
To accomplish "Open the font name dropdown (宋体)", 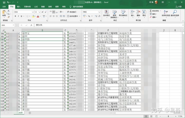I will pyautogui.click(x=33, y=12).
